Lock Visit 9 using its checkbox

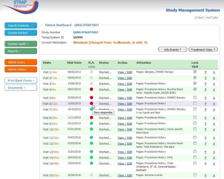tap(195, 123)
